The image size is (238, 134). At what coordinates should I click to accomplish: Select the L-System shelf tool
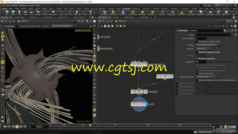(x=45, y=13)
